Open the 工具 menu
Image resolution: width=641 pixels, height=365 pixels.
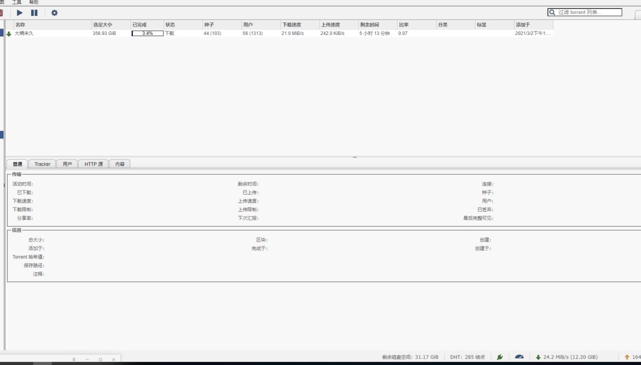pos(17,2)
